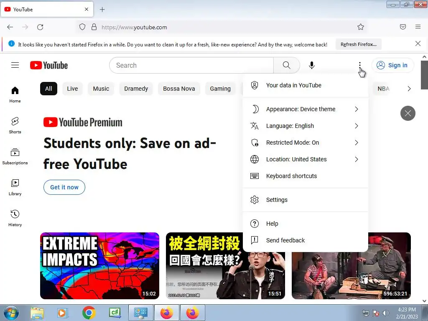The height and width of the screenshot is (321, 428).
Task: Select the Gaming category chip
Action: [220, 89]
